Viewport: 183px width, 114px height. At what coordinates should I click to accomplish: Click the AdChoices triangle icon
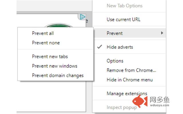pos(83,17)
